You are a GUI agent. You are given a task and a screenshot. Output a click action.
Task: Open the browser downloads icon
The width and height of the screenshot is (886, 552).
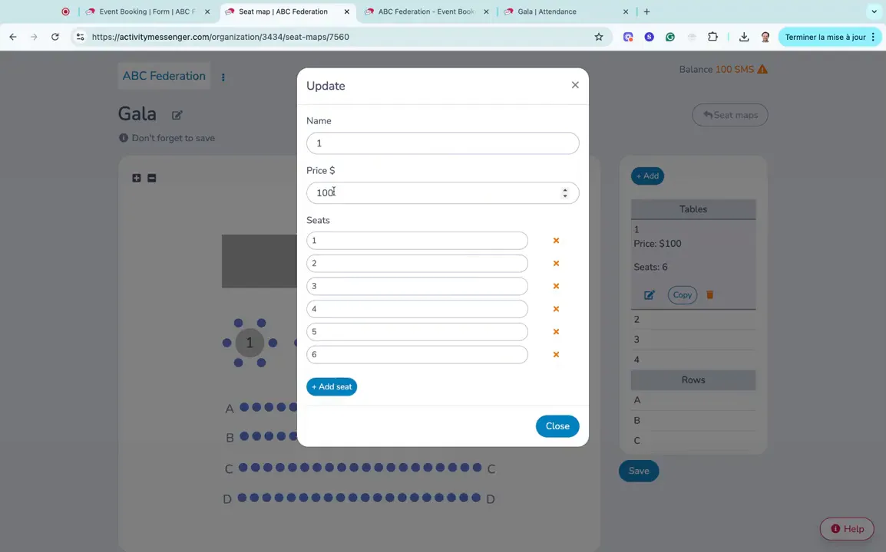pyautogui.click(x=743, y=36)
